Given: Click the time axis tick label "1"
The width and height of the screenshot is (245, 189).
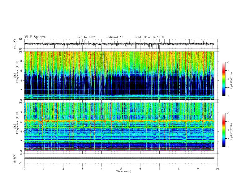Looking at the screenshot, I should 44,169.
